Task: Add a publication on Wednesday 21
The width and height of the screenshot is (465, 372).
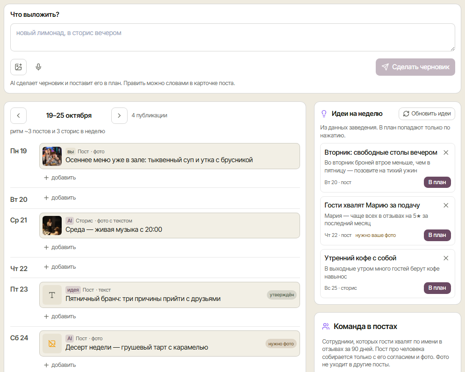Action: click(x=60, y=247)
